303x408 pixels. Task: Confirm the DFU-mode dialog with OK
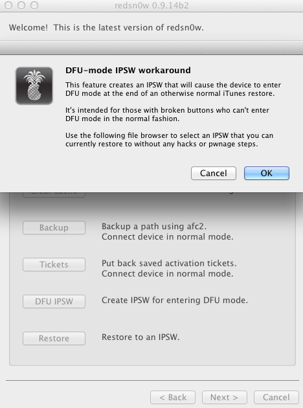(x=266, y=174)
